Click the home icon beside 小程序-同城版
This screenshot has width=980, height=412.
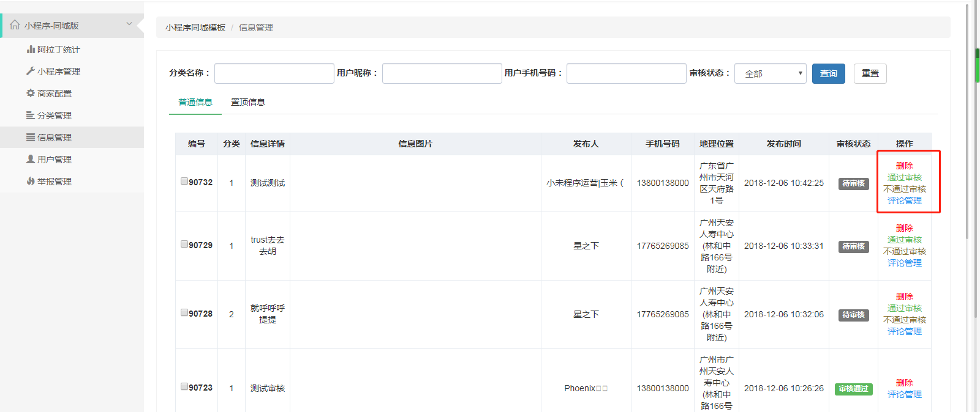[15, 25]
